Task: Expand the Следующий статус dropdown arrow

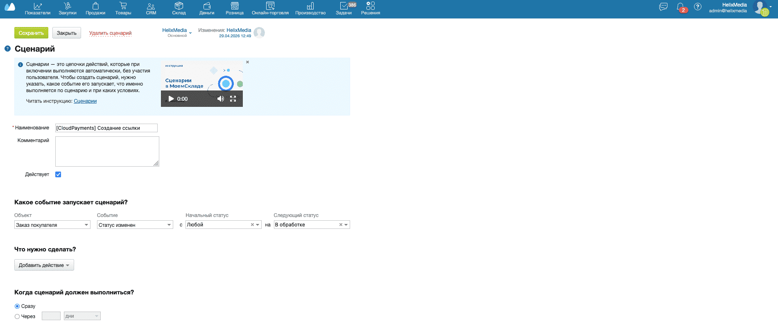Action: click(346, 225)
